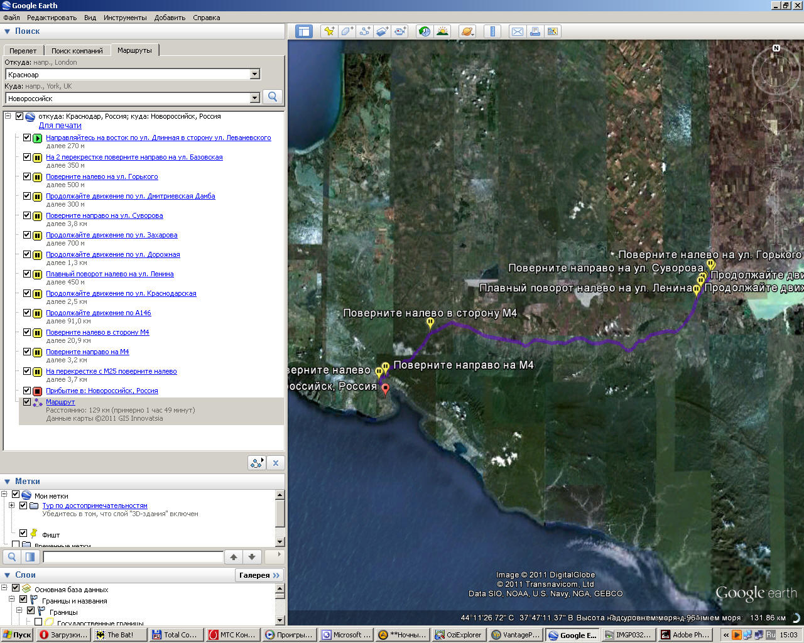Open the Редактировать menu

coord(52,18)
